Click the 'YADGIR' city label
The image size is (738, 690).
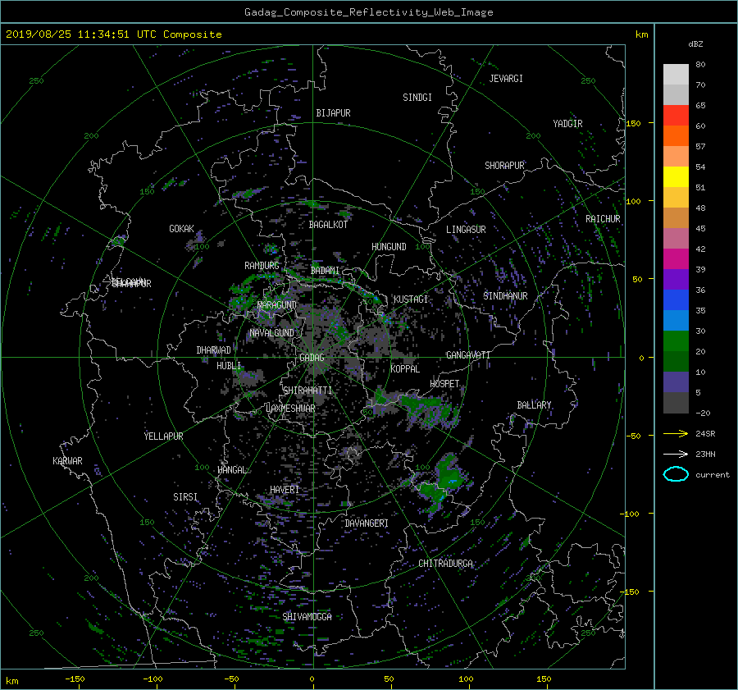point(567,124)
